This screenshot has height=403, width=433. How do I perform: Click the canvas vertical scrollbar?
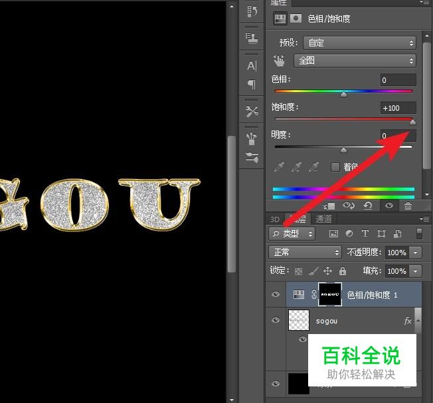[x=231, y=204]
